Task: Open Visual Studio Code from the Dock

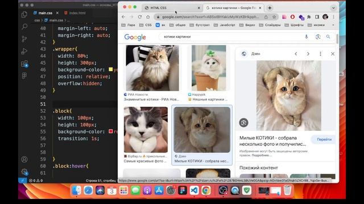Action: tap(195, 190)
